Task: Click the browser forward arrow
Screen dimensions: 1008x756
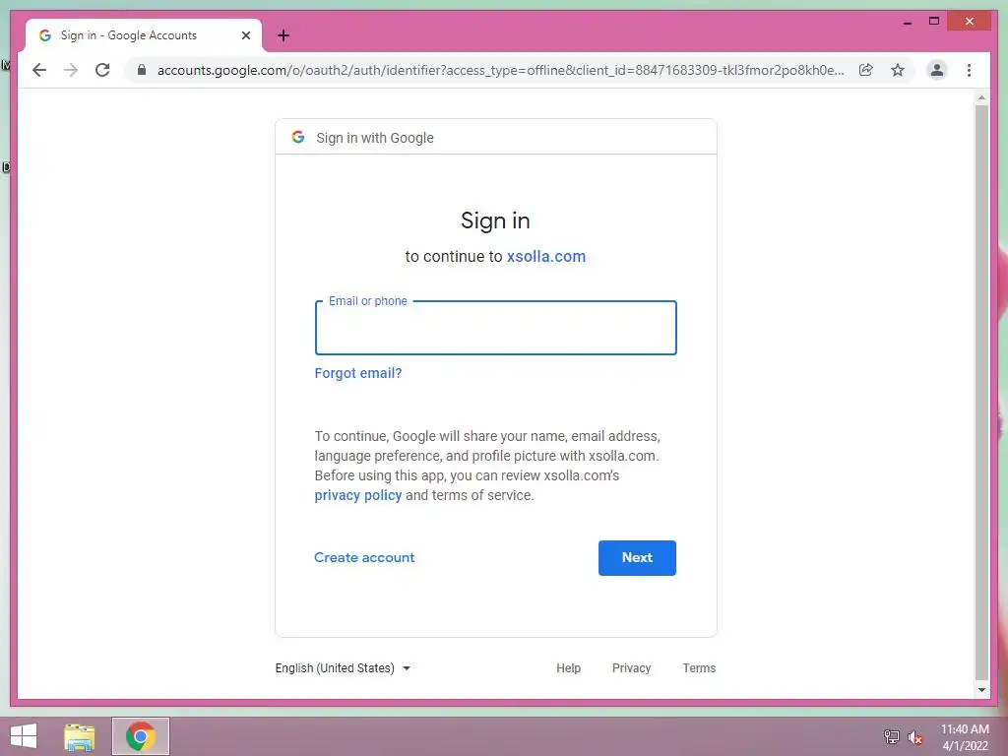Action: pos(71,70)
